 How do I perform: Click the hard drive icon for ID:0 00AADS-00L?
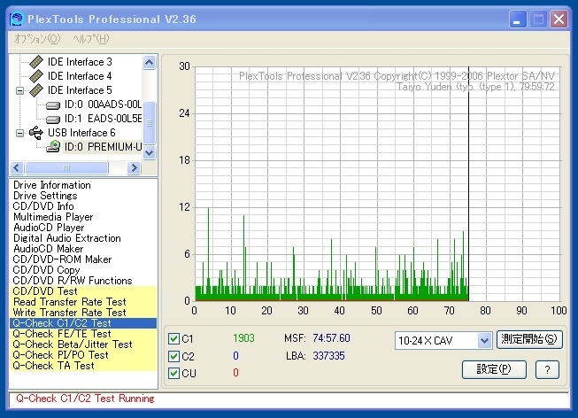point(53,106)
